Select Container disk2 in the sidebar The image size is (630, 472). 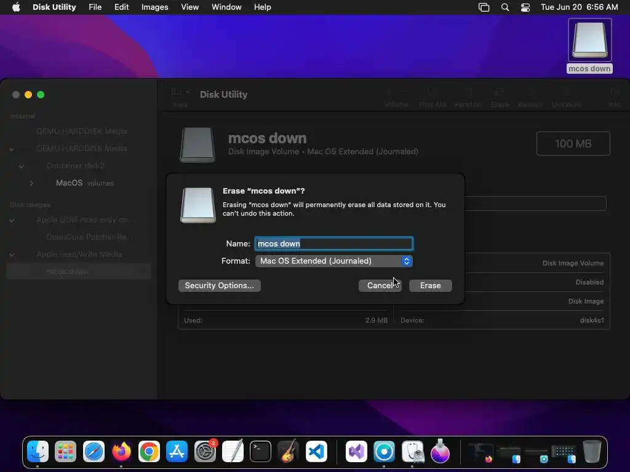coord(74,166)
